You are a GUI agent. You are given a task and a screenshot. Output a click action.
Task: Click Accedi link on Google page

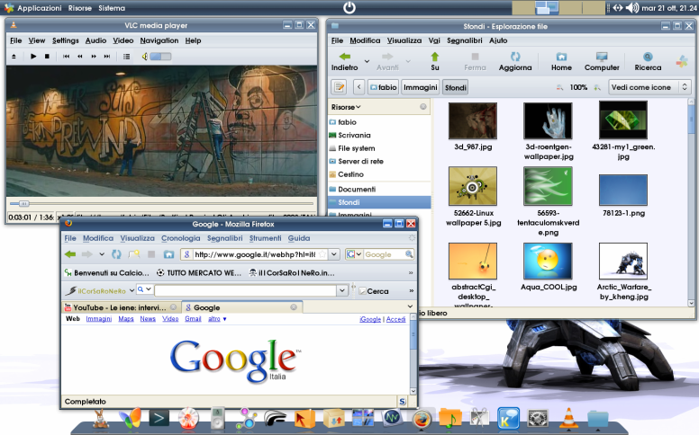(x=395, y=319)
